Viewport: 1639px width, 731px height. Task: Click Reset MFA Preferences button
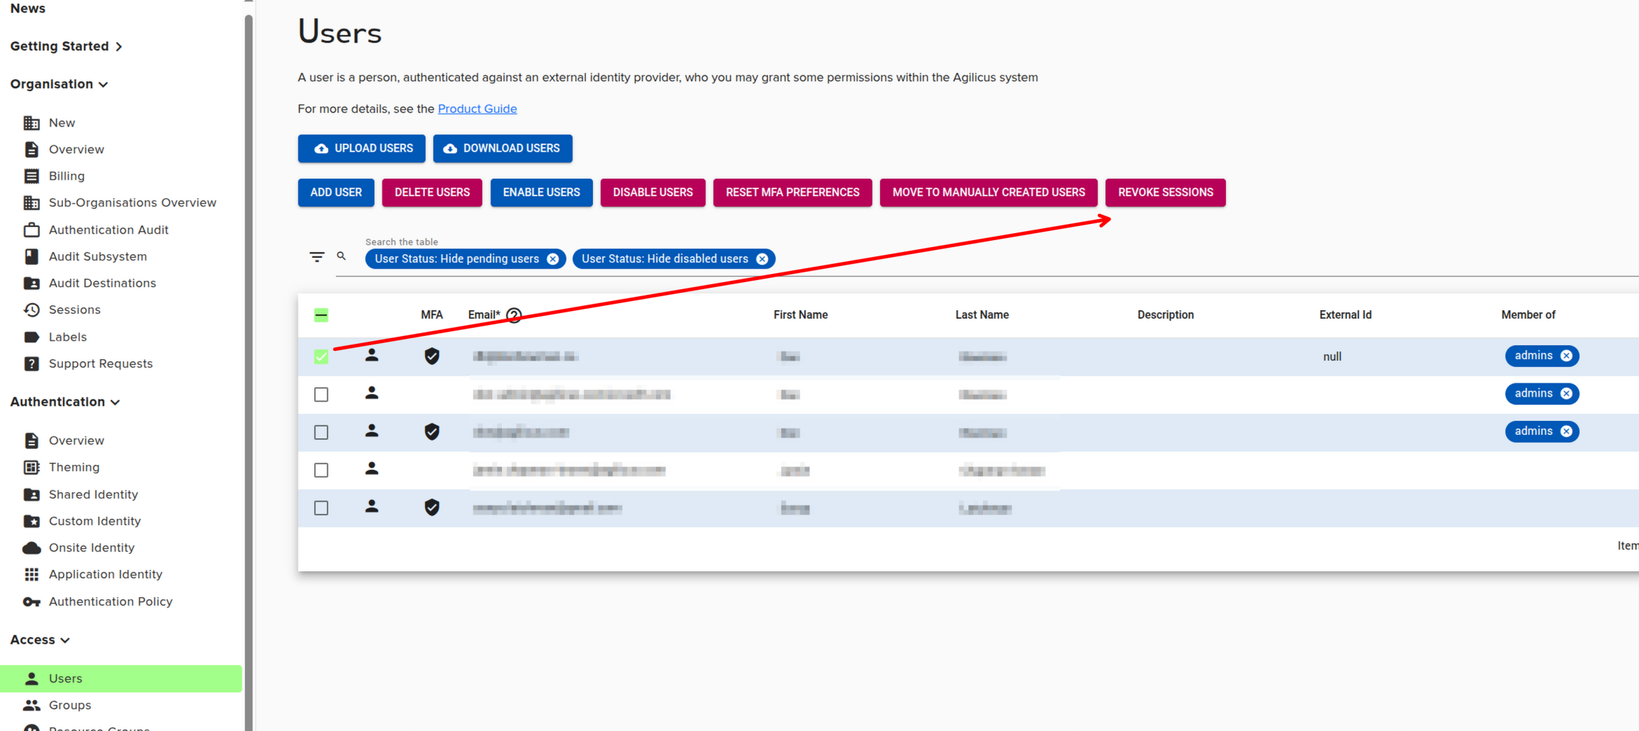coord(793,193)
